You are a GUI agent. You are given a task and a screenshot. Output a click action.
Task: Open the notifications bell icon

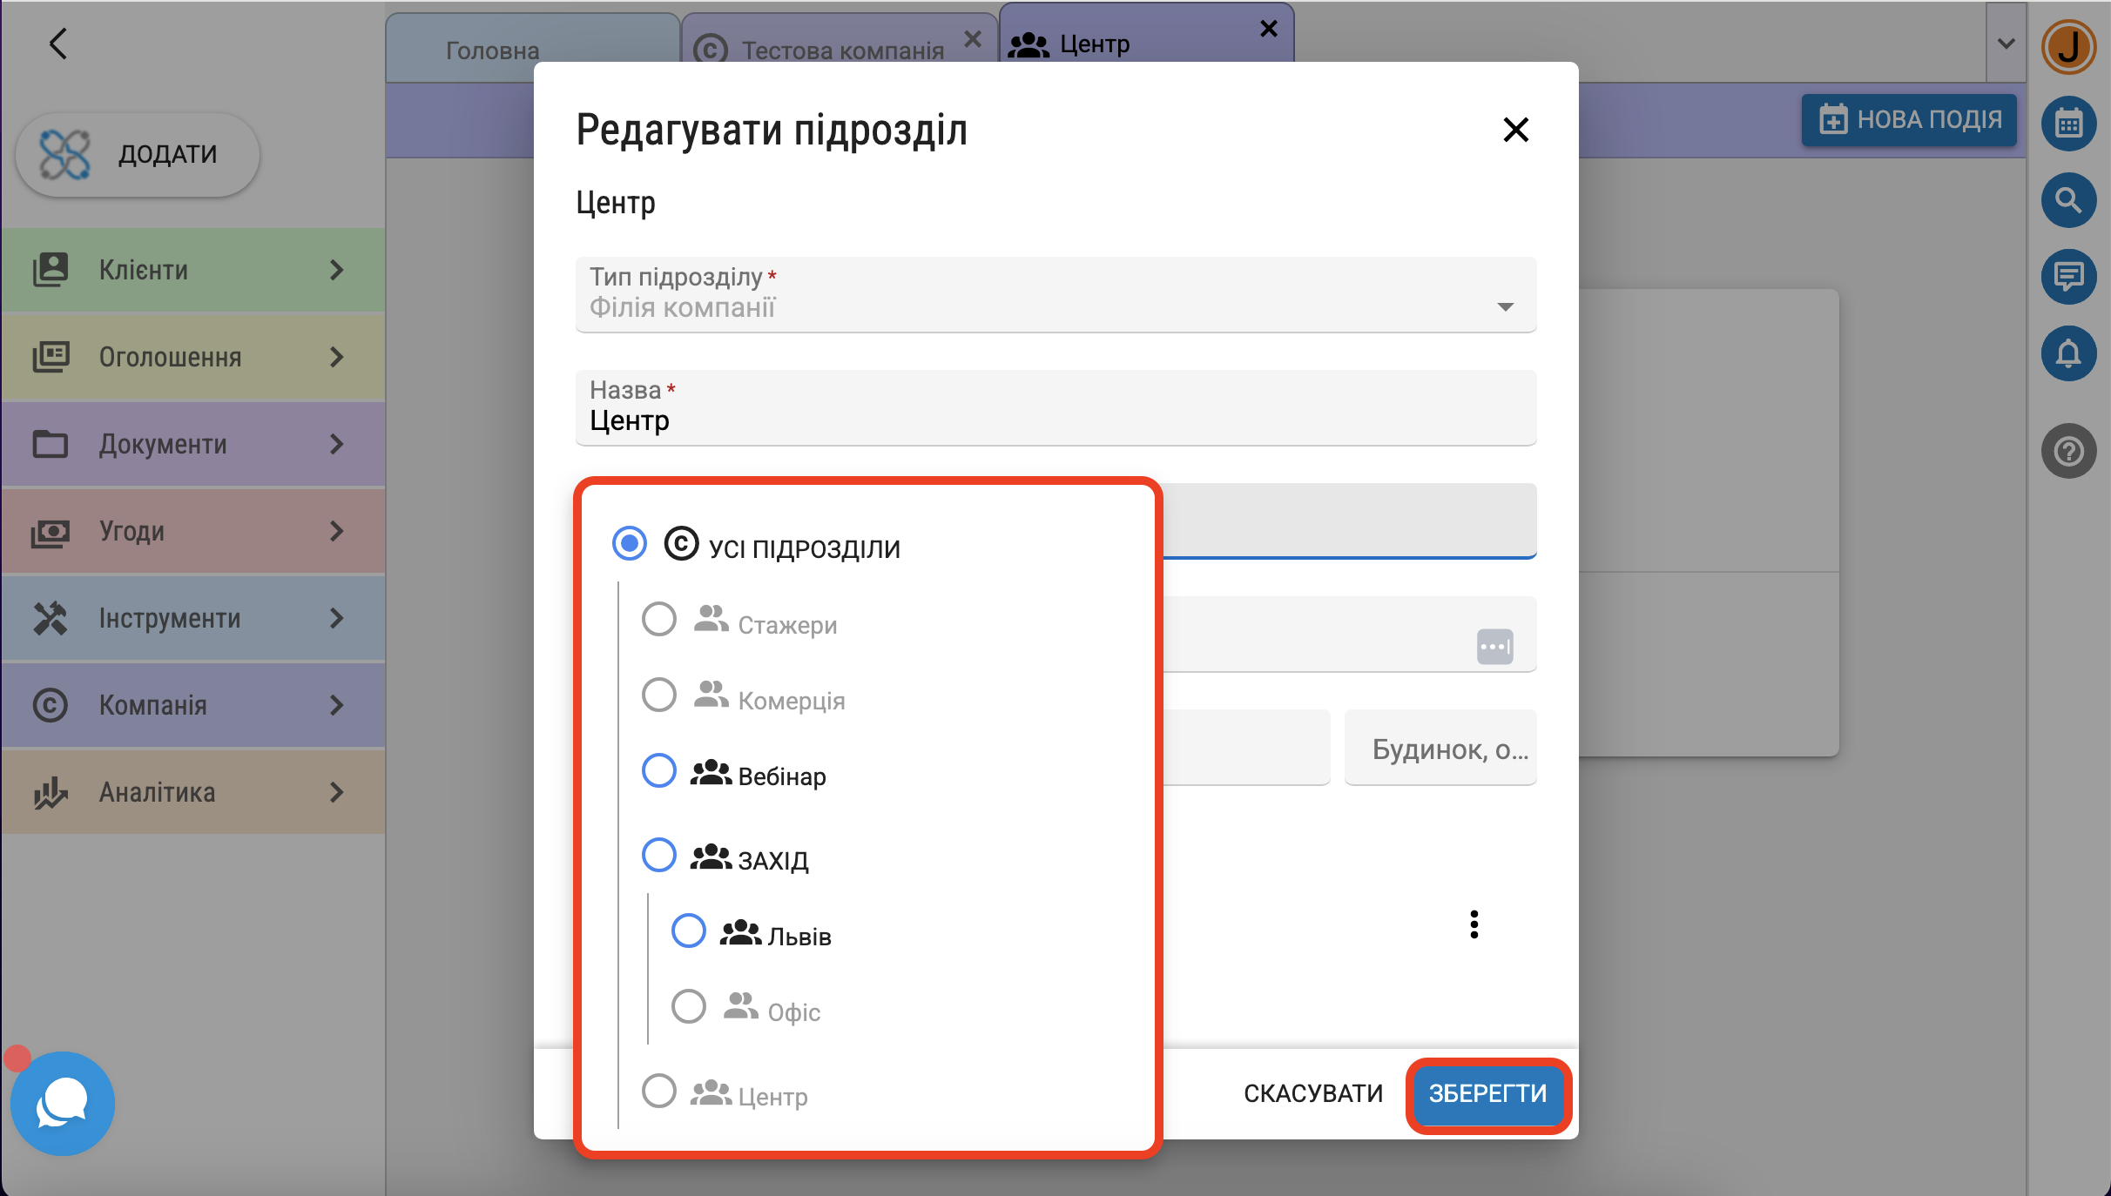click(2068, 353)
